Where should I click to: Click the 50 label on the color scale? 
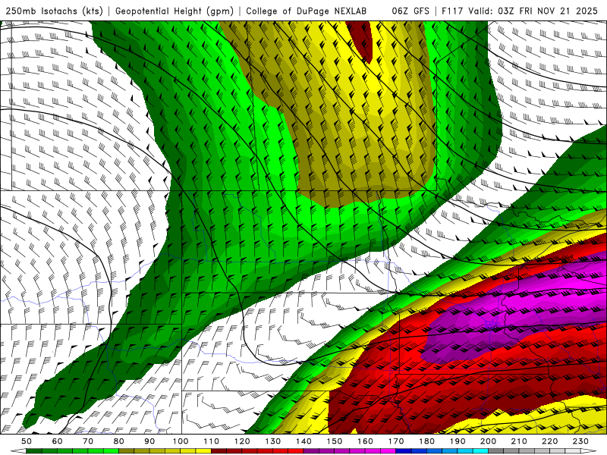coord(27,441)
